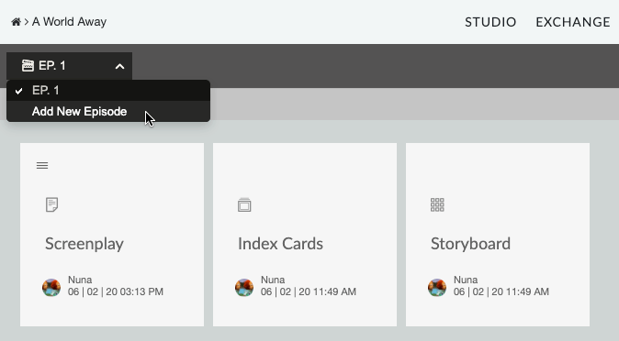Open the A World Away breadcrumb link

click(69, 22)
